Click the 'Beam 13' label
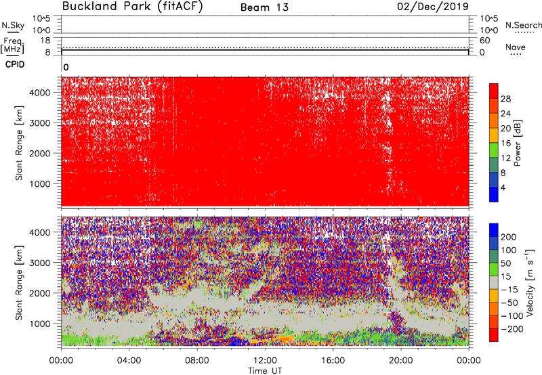This screenshot has height=375, width=542. point(264,7)
